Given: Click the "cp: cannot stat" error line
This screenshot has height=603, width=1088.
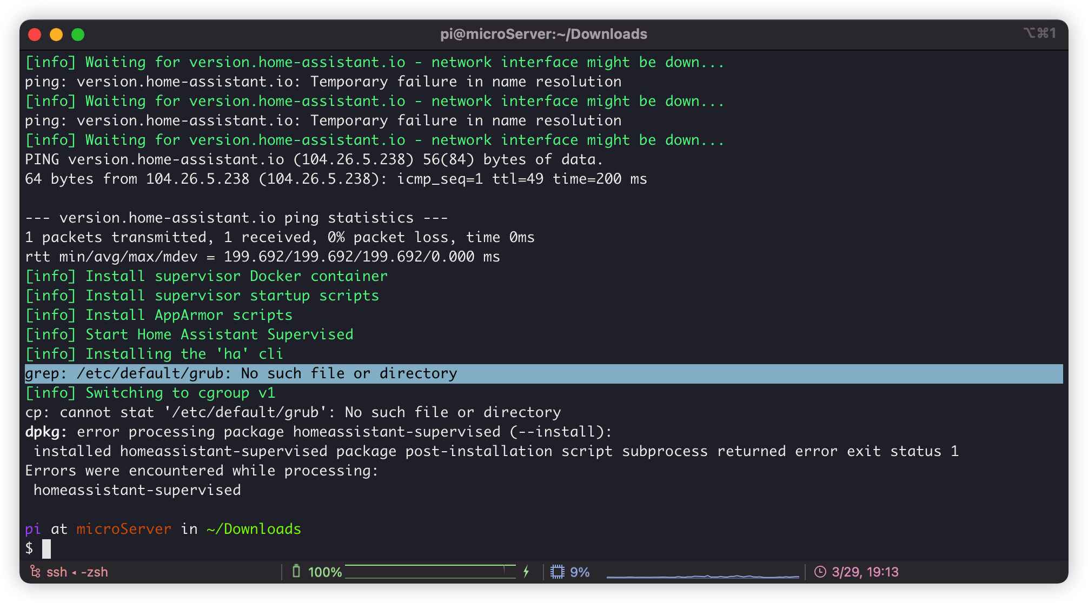Looking at the screenshot, I should coord(293,412).
